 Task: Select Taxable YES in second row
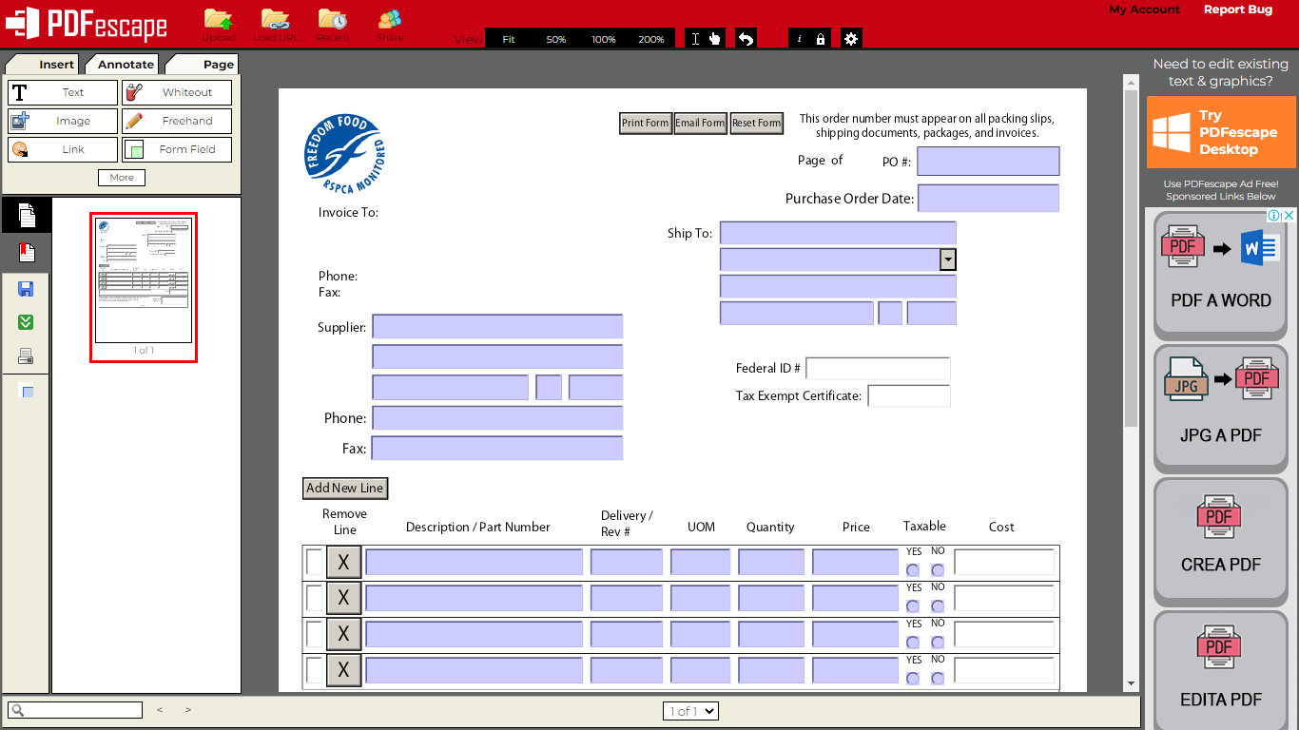pos(913,606)
